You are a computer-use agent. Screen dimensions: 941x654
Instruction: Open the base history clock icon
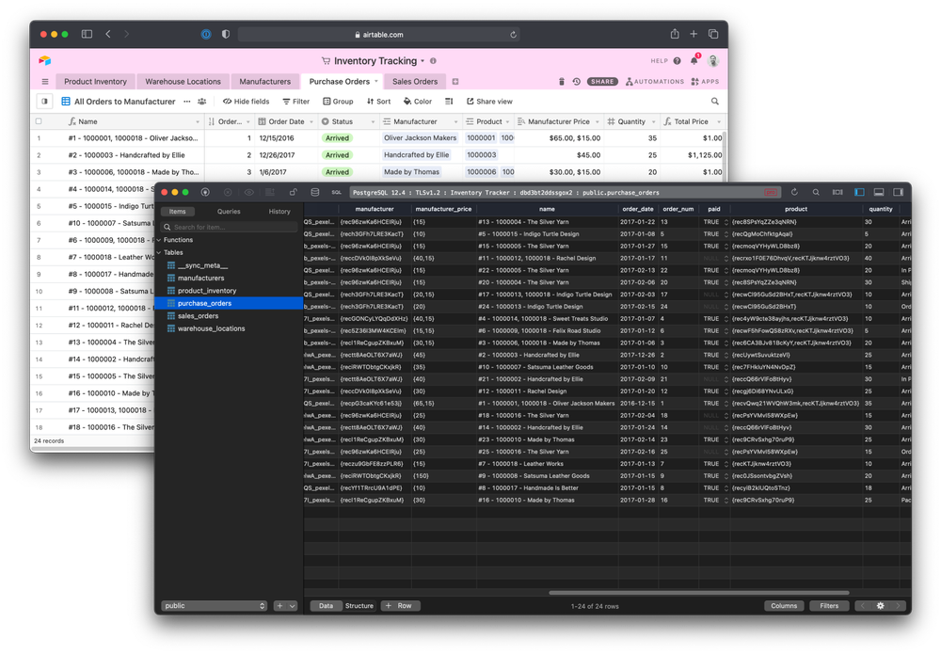576,82
